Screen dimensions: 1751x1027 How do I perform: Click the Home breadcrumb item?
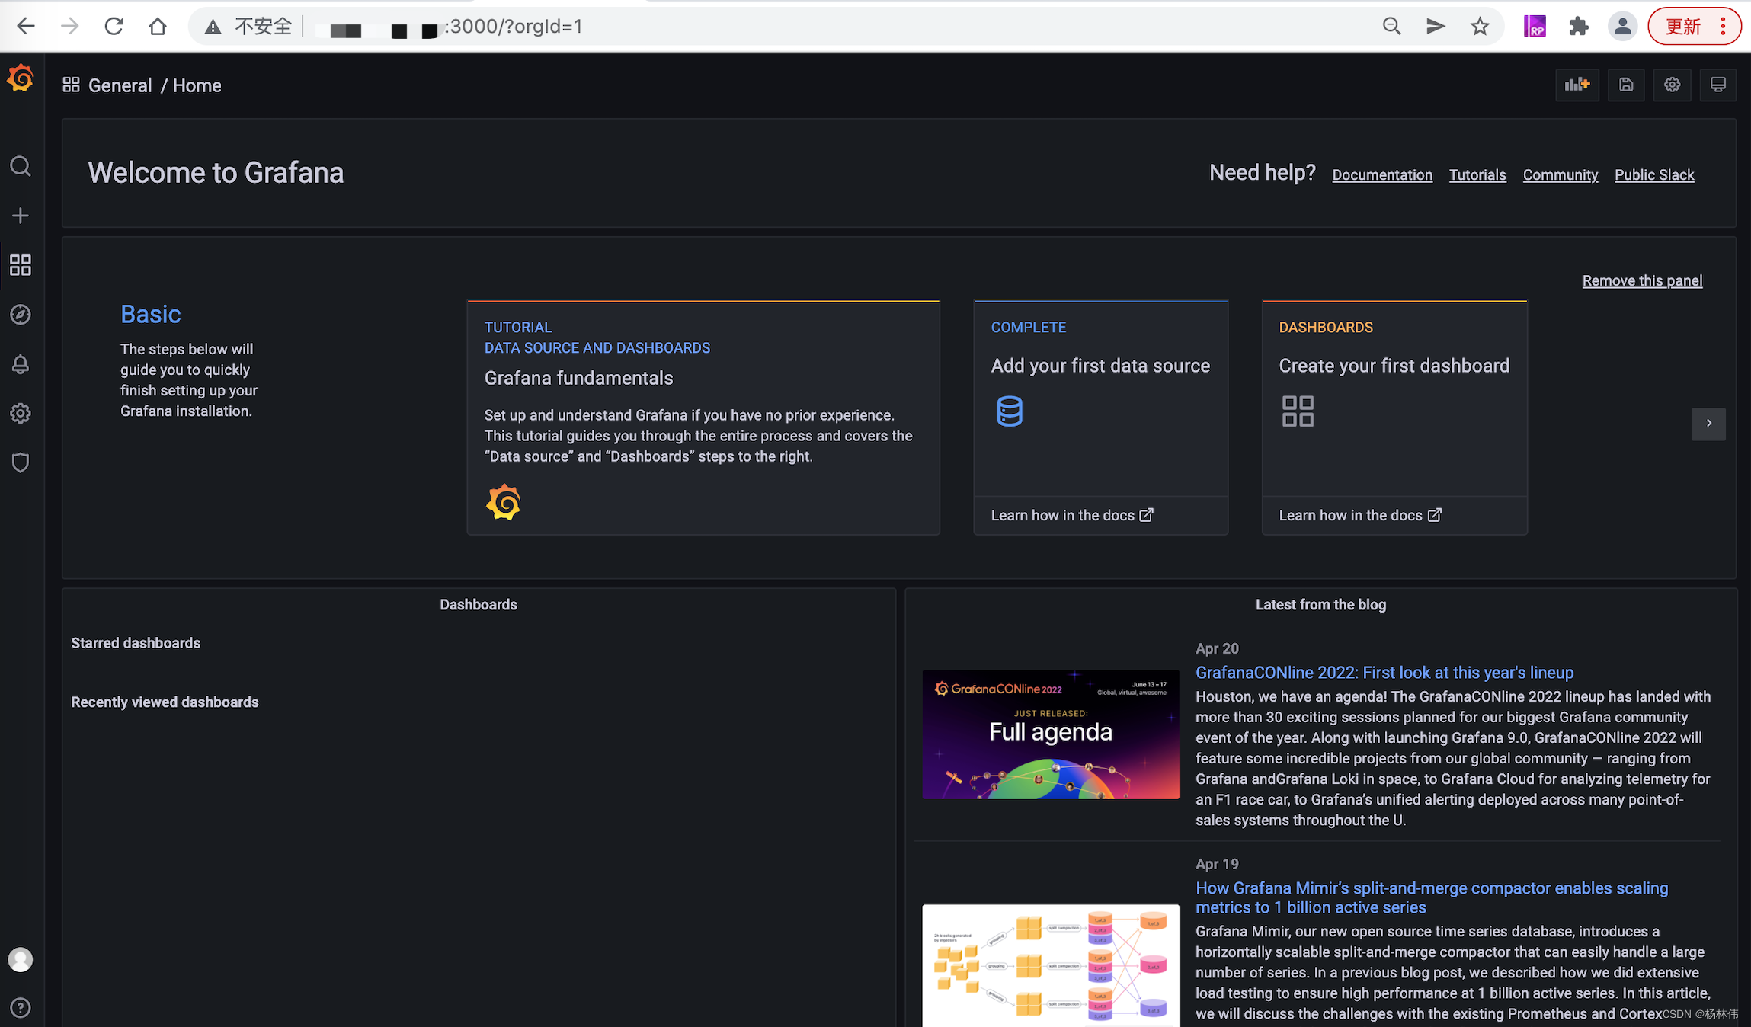pos(197,85)
